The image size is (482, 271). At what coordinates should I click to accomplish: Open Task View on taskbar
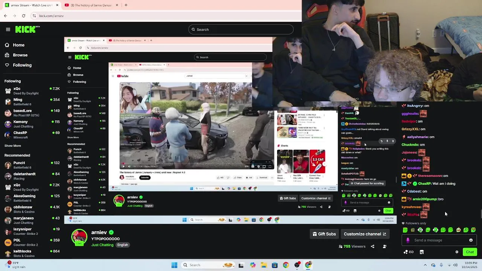coord(241,265)
